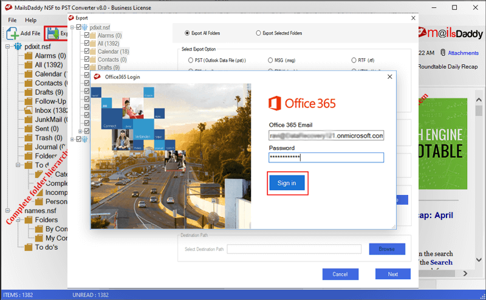Viewport: 486px width, 300px height.
Task: Open Contacts folder in main tree
Action: [x=51, y=83]
